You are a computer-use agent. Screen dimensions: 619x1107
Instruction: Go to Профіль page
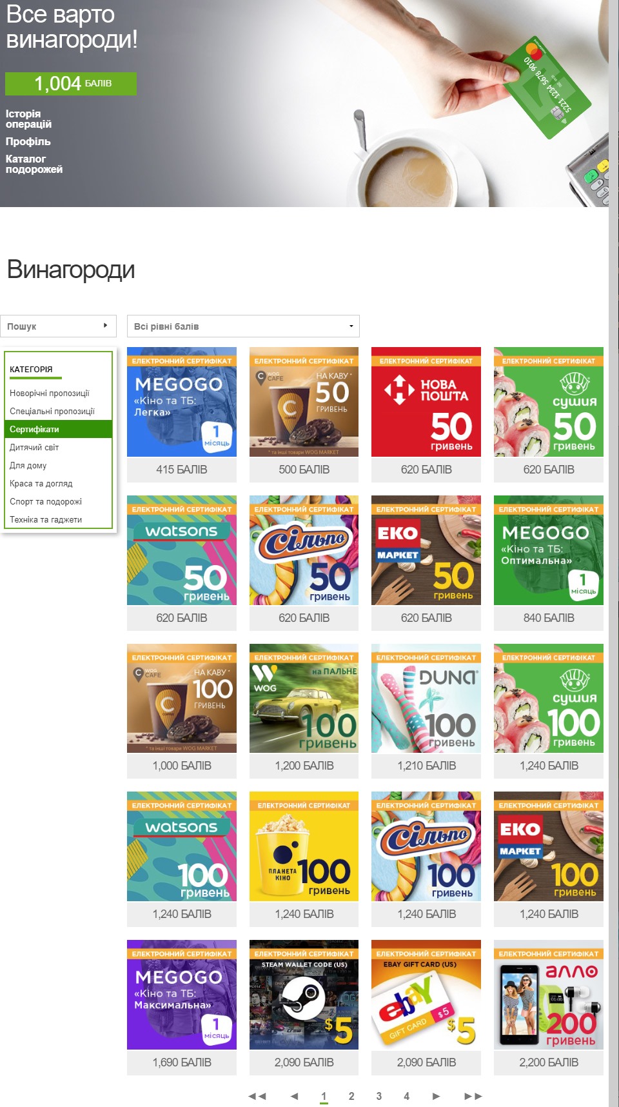point(28,141)
